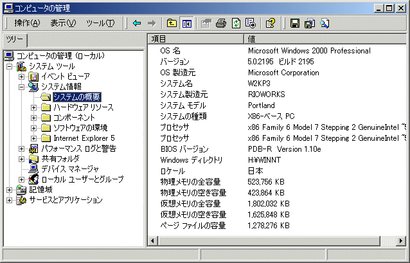This screenshot has width=410, height=263.
Task: Click the Refresh toolbar icon
Action: (x=236, y=23)
